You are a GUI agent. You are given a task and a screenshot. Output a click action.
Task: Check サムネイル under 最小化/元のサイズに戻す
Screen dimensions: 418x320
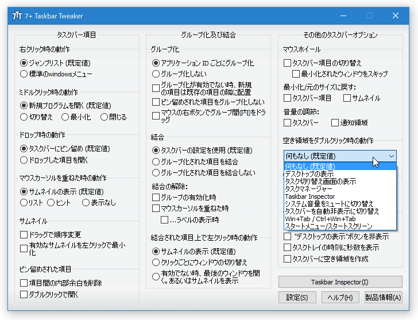(347, 98)
